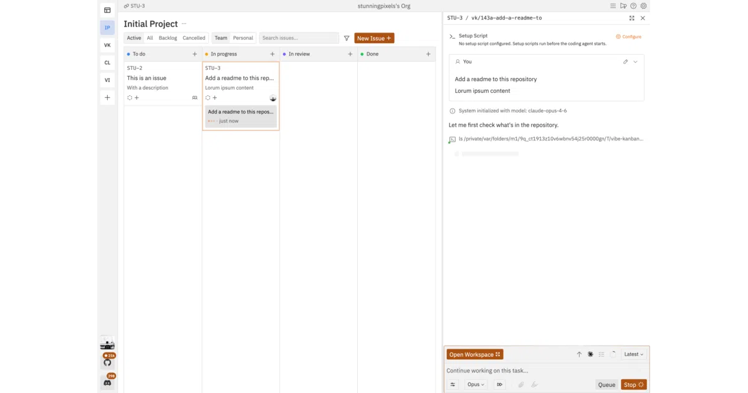748x393 pixels.
Task: Add an issue to In progress column
Action: point(272,54)
